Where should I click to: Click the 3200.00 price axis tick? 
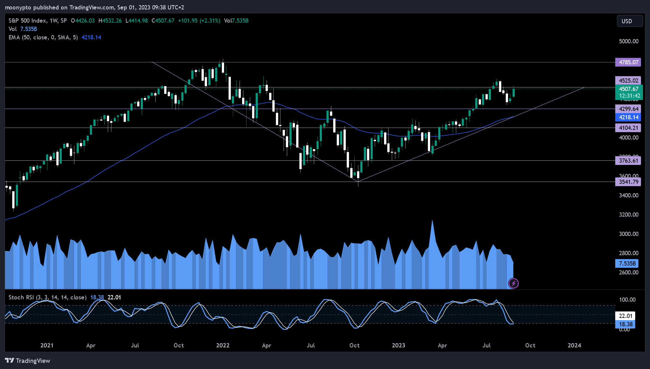628,215
